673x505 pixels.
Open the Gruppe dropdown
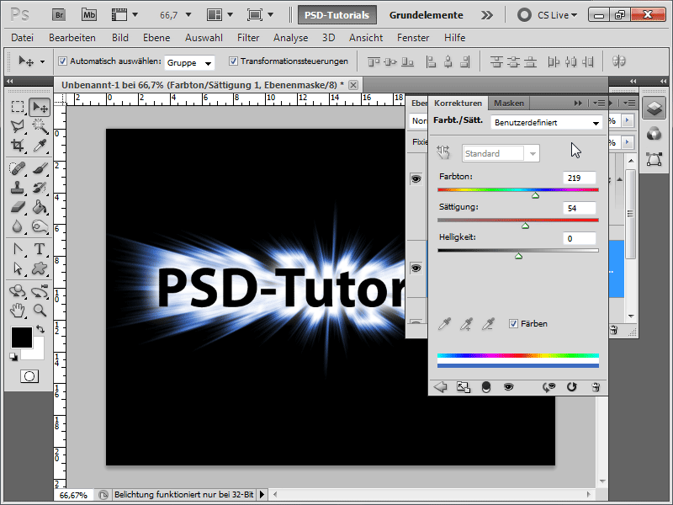coord(189,62)
